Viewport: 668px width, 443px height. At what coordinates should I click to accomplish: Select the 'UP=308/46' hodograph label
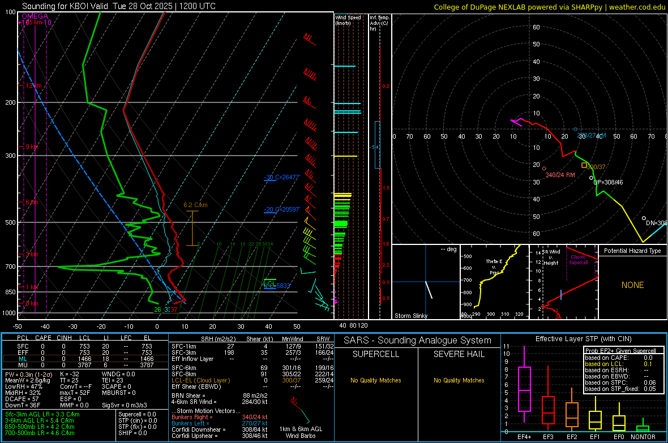coord(608,182)
